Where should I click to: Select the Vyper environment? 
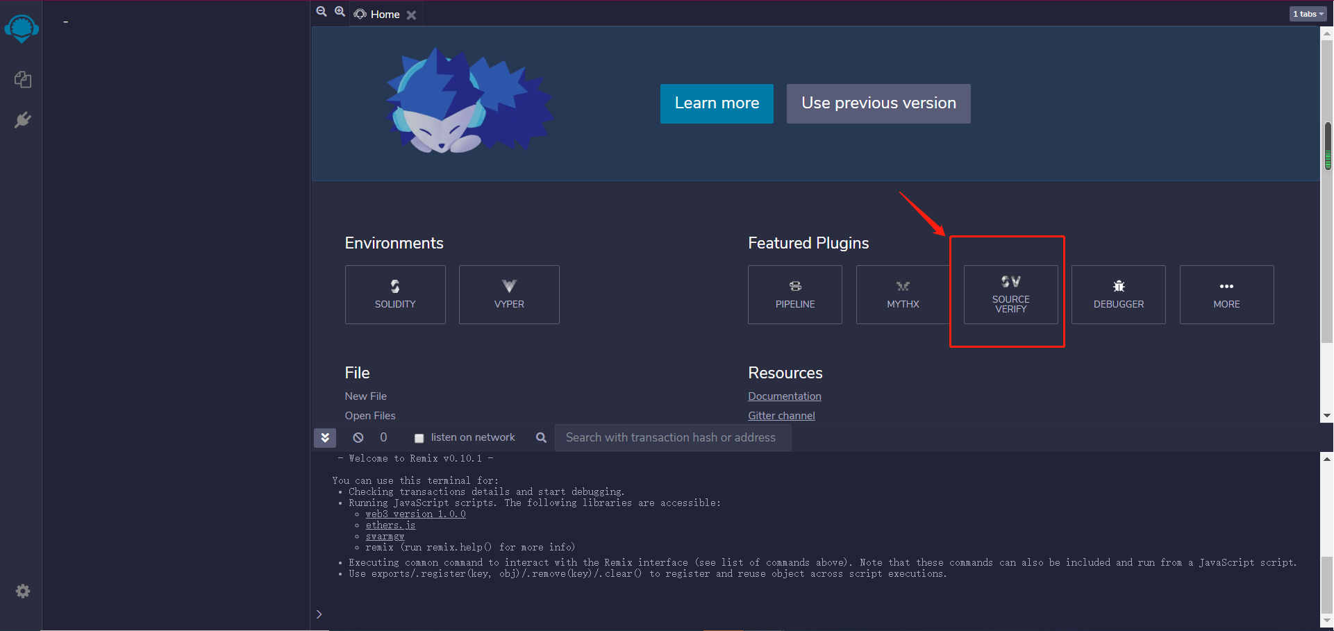tap(509, 294)
